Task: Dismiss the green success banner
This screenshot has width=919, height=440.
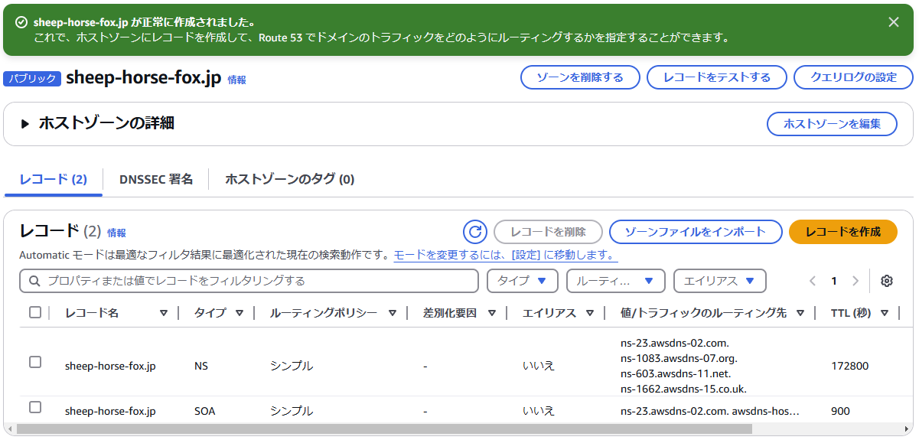Action: (894, 22)
